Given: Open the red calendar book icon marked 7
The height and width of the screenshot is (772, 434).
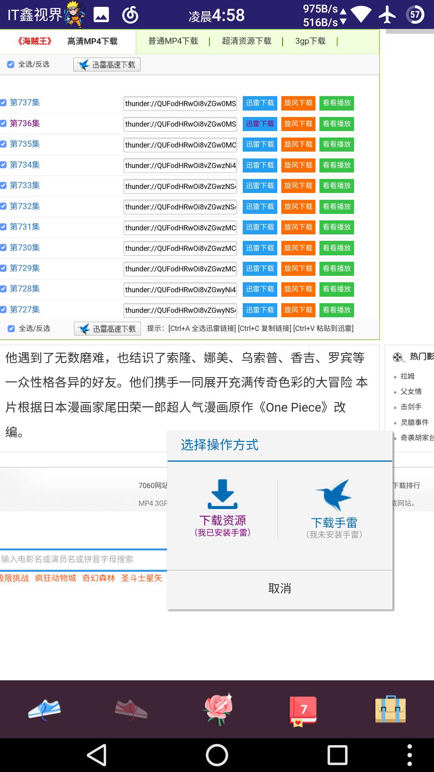Looking at the screenshot, I should 303,711.
